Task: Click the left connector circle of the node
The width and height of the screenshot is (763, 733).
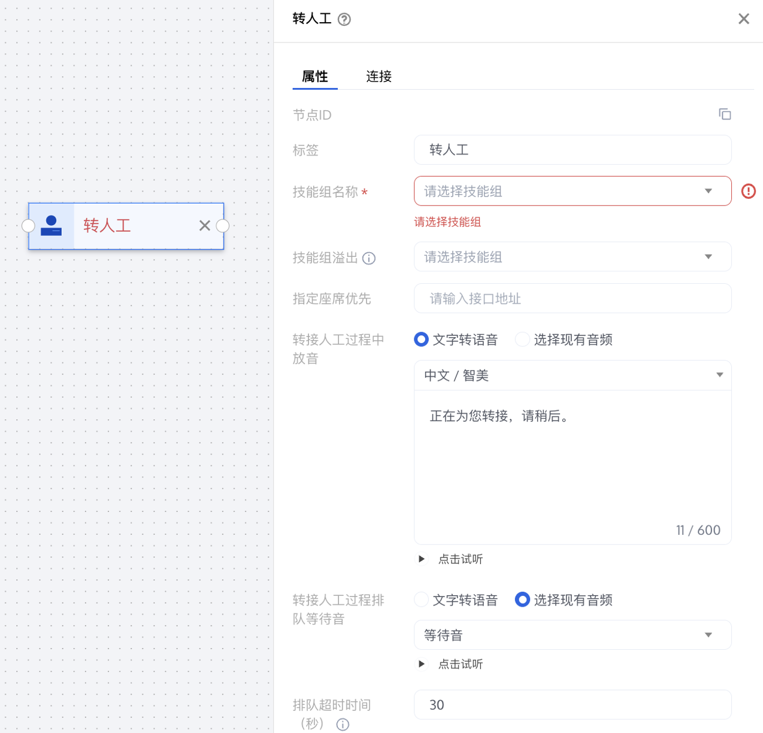Action: [28, 226]
